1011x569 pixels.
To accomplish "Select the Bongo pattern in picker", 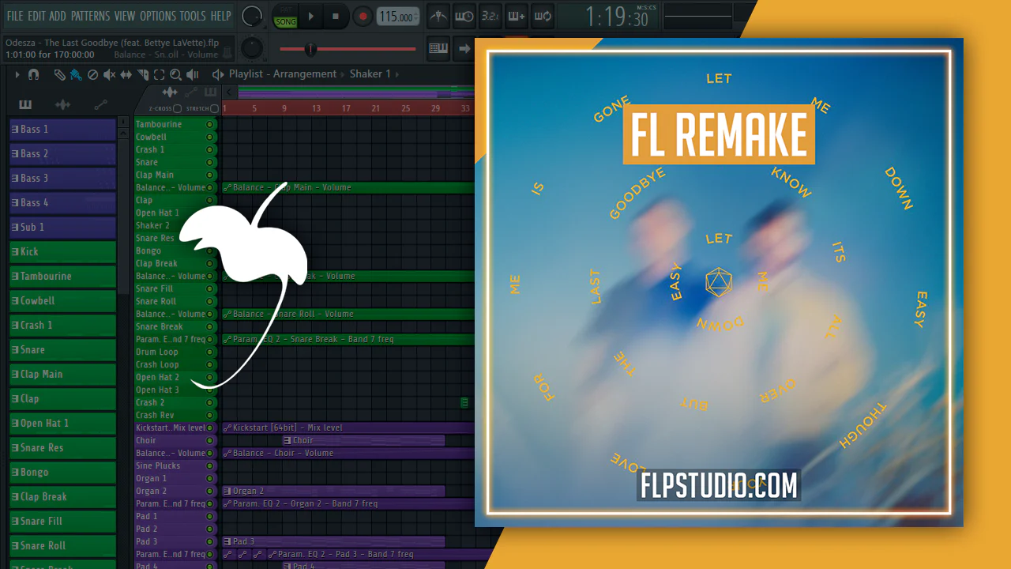I will click(62, 473).
